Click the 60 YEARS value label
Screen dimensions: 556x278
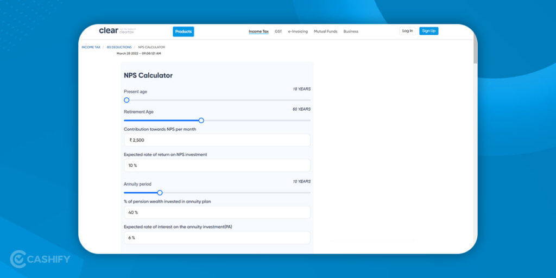(301, 109)
